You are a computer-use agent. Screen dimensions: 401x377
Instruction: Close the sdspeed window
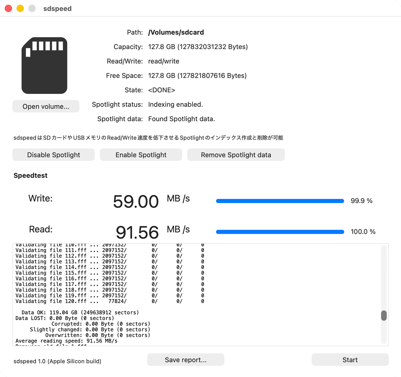click(x=9, y=8)
